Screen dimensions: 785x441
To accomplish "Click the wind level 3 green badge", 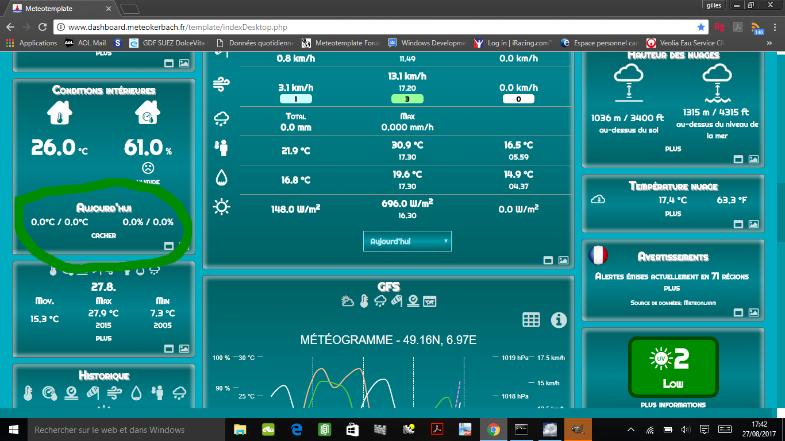I will pos(407,99).
